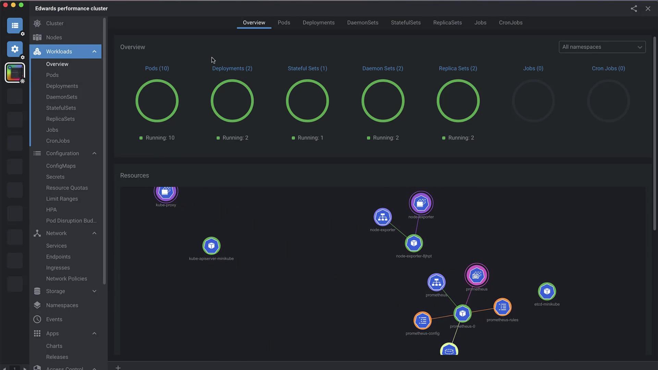Open the catalog list icon in left rail
This screenshot has height=370, width=658.
click(15, 26)
